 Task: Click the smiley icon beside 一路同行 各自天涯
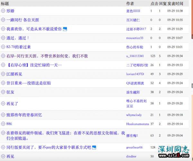[3, 20]
